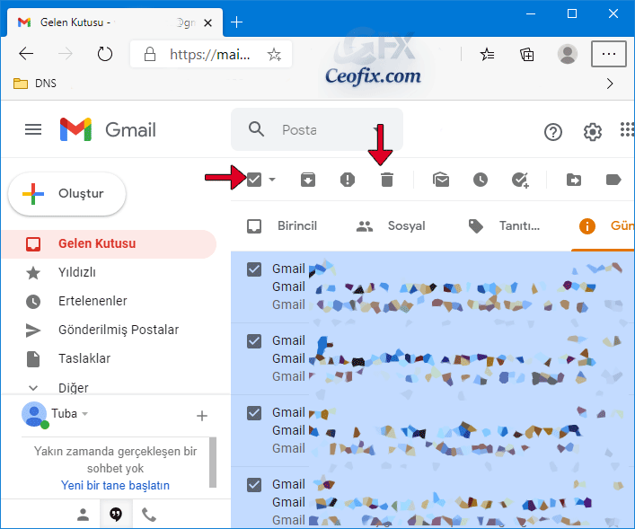Open Tuba status dropdown
Screen dimensions: 635x529
tap(84, 413)
